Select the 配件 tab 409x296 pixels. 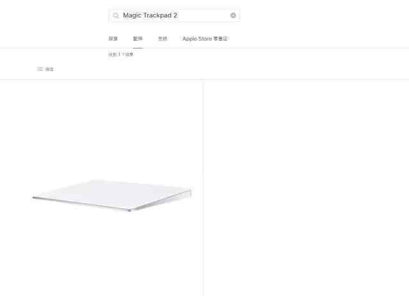(138, 39)
